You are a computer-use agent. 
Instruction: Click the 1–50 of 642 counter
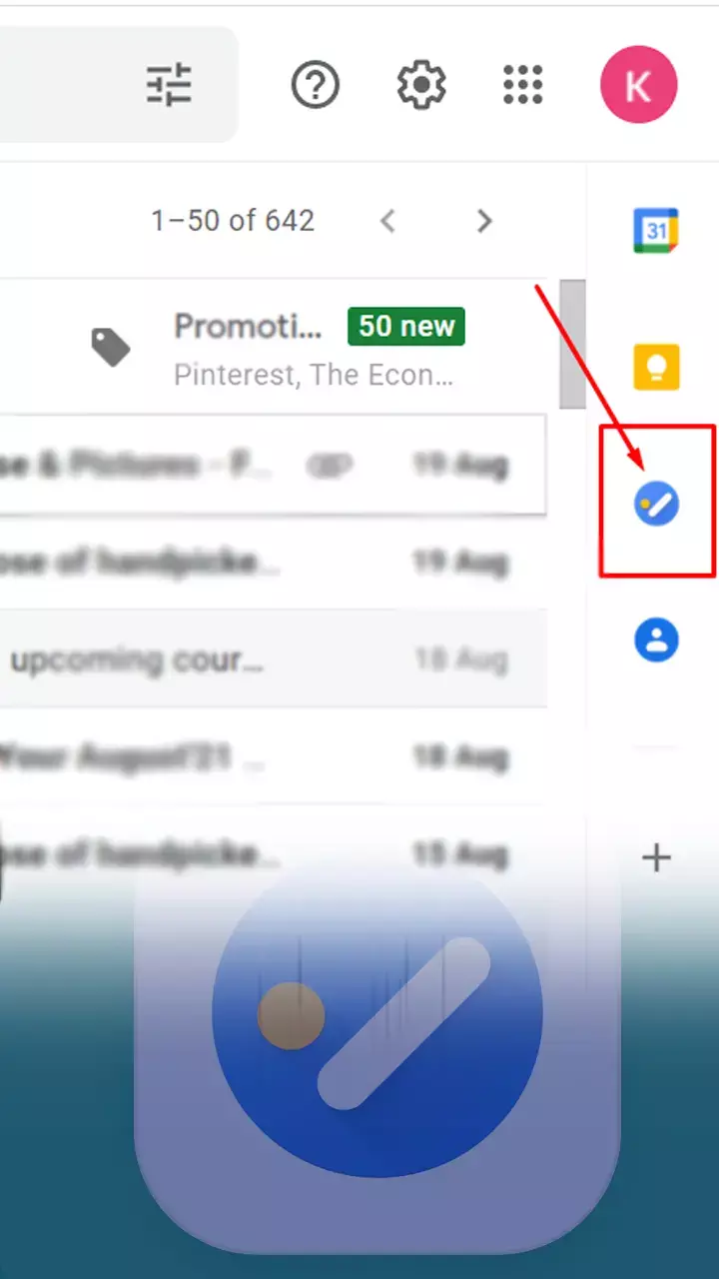(233, 221)
